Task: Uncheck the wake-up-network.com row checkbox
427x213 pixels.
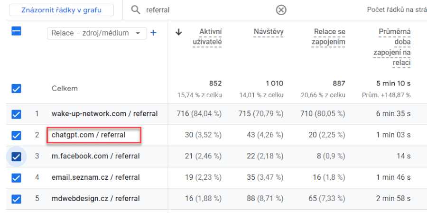Action: click(16, 114)
